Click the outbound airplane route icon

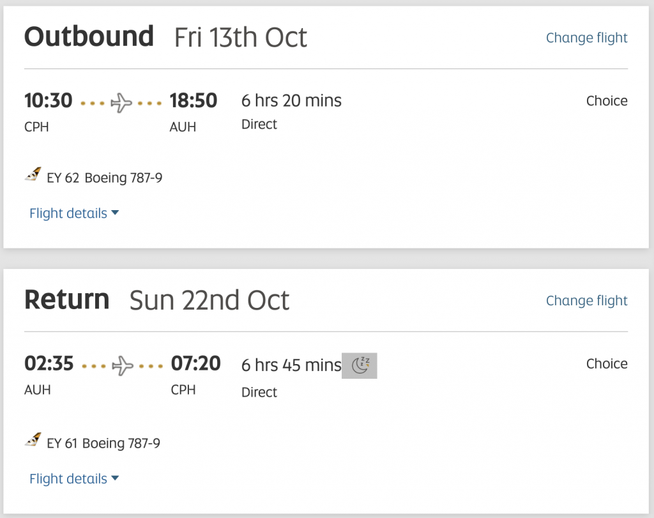121,103
